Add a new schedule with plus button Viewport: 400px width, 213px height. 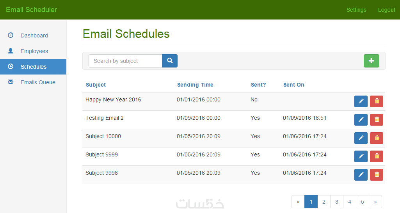[x=371, y=61]
